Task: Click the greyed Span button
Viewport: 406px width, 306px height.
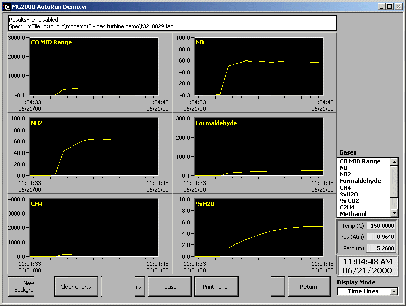Action: (x=262, y=287)
